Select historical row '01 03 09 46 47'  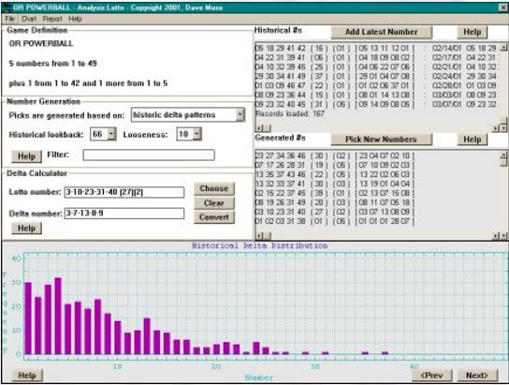376,86
